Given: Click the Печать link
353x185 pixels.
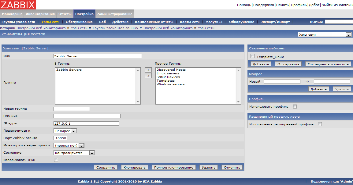Looking at the screenshot, I should [282, 5].
